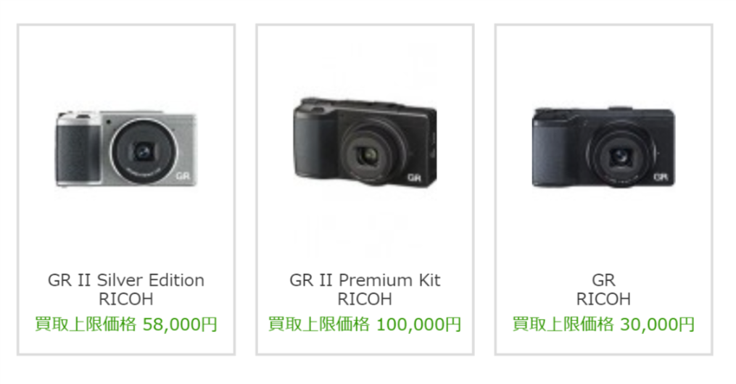
Task: Click the lens of the silver GR II camera
Action: [x=143, y=151]
